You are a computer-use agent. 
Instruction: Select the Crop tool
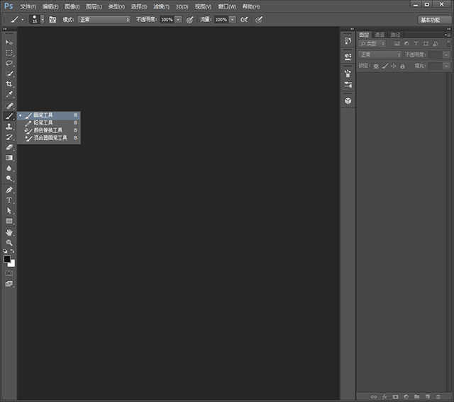click(9, 84)
